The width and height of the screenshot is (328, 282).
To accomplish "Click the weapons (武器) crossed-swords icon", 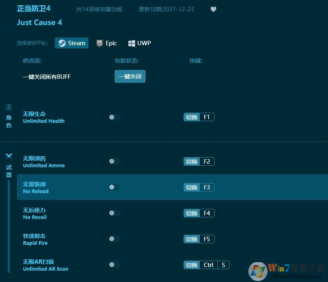I will [9, 156].
